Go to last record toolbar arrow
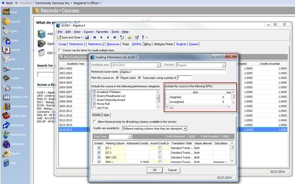 (114, 37)
